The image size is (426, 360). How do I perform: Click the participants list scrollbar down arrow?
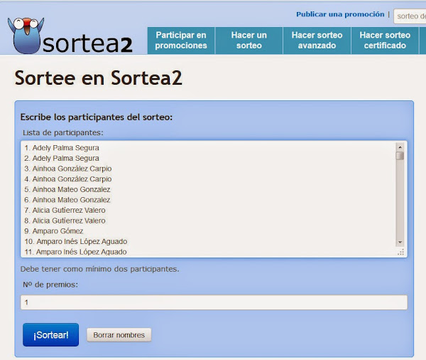point(400,242)
